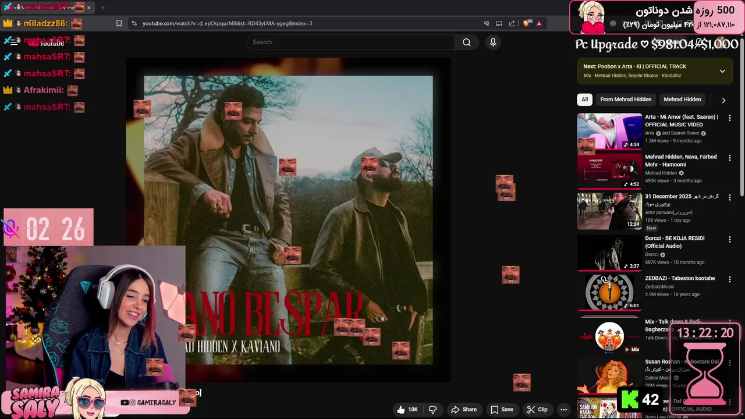Open Susan Roshan Kabootare Del thumbnail

(609, 376)
